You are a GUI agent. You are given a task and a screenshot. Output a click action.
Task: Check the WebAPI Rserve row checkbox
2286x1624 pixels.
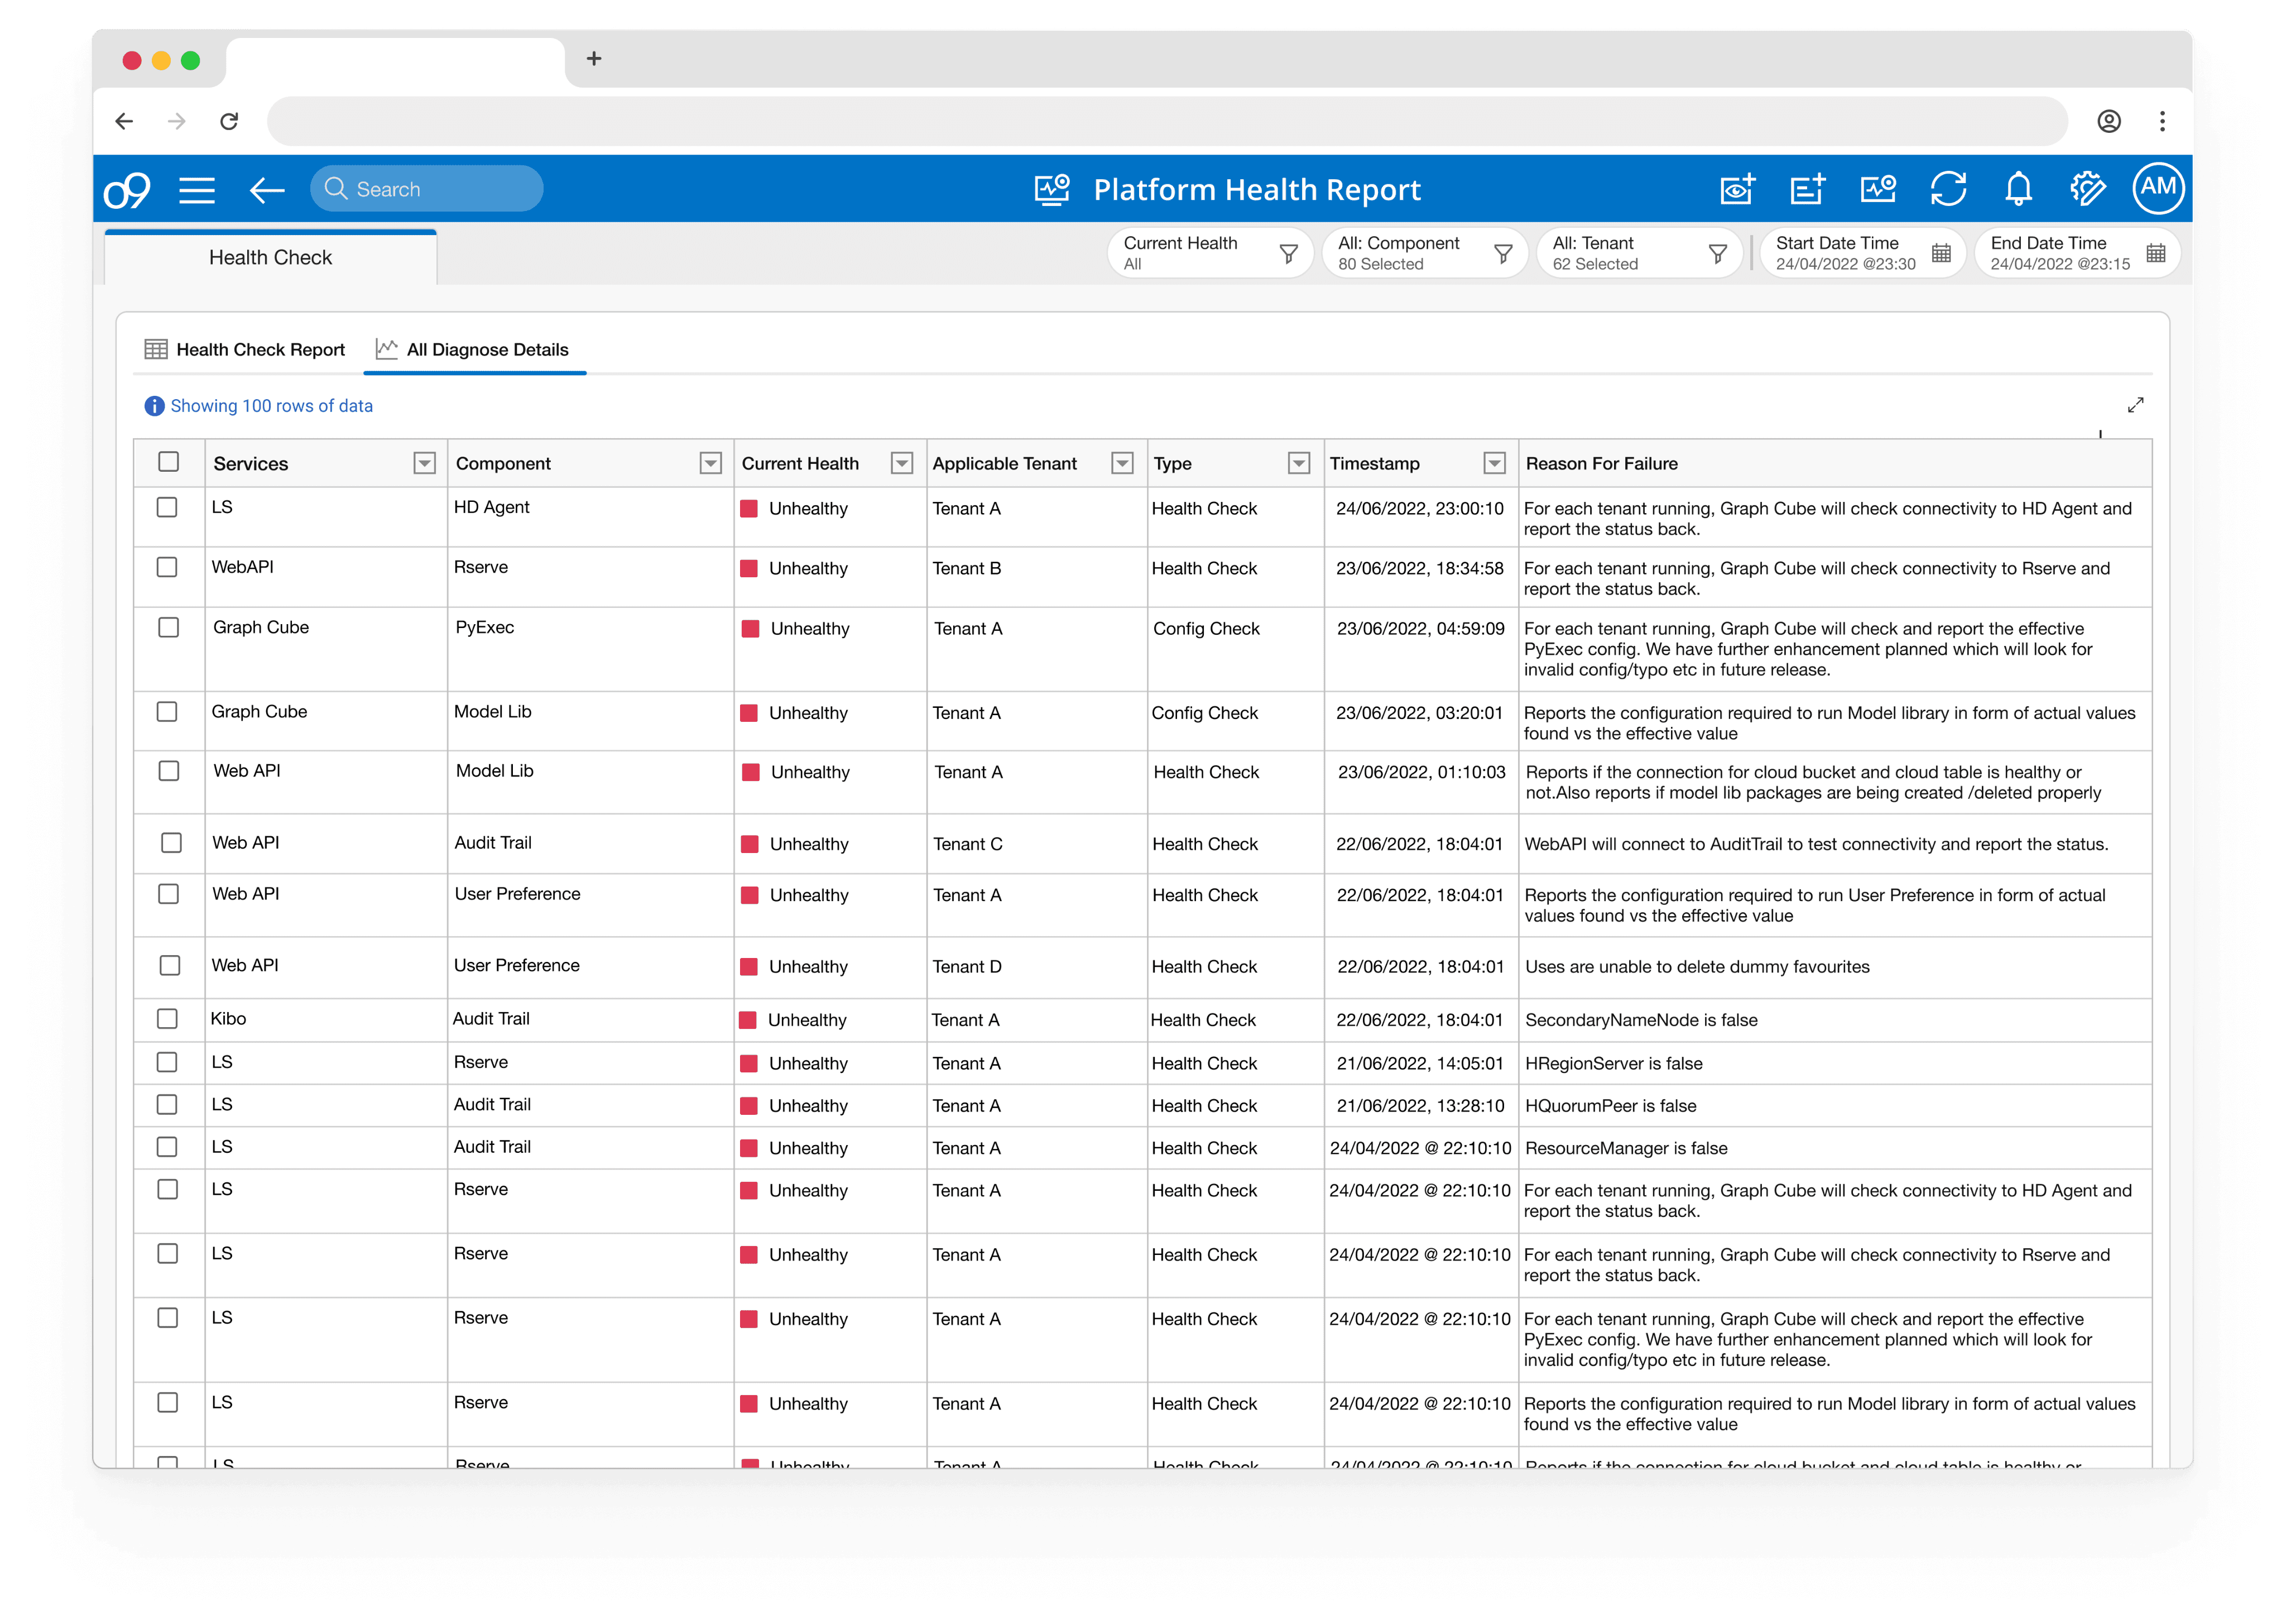[167, 567]
